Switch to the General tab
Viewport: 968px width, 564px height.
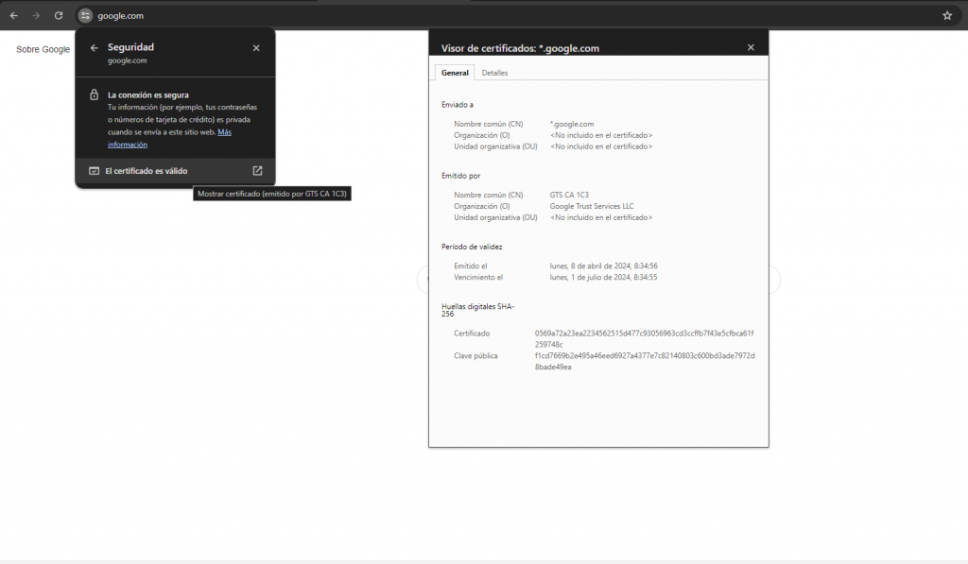(455, 73)
